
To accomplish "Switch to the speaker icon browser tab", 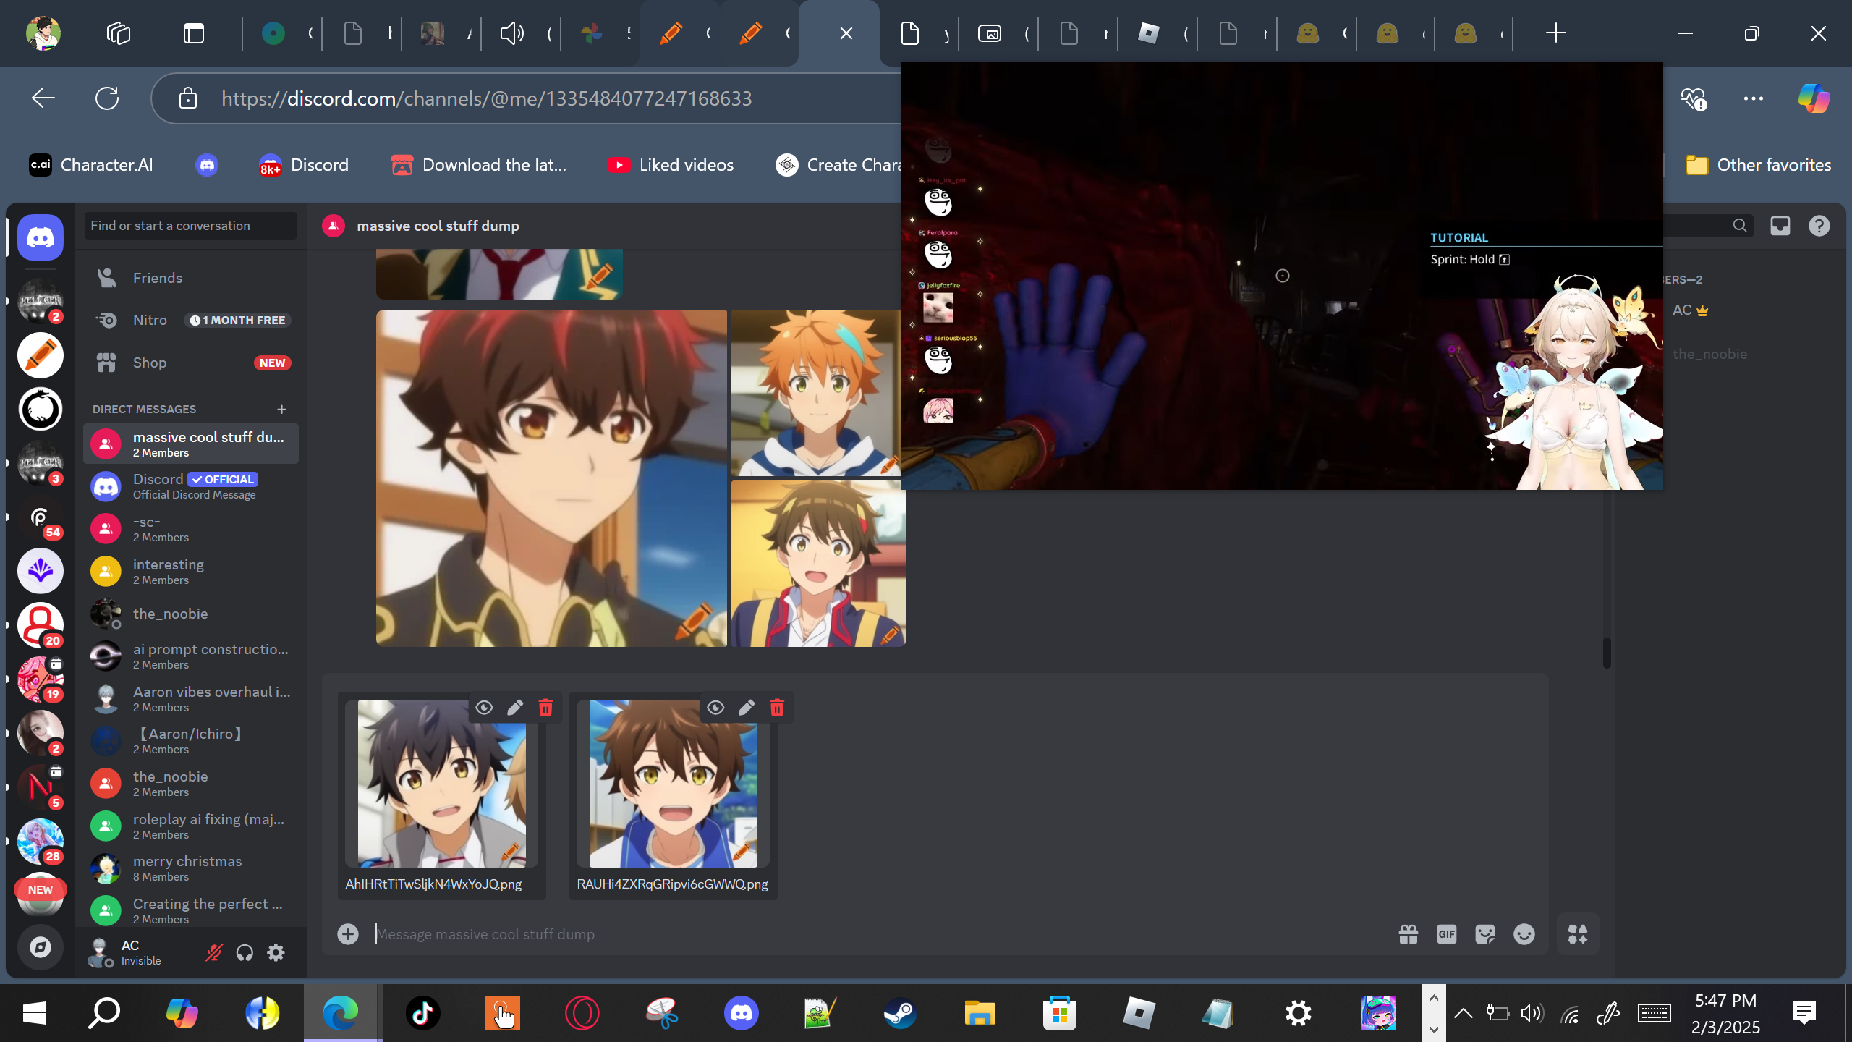I will click(519, 33).
